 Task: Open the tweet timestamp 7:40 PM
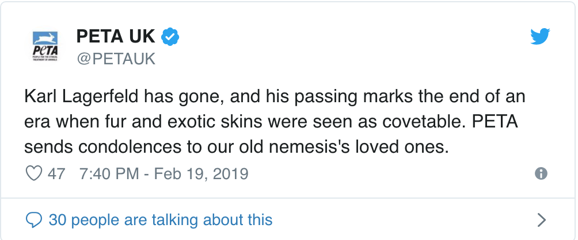click(x=109, y=173)
